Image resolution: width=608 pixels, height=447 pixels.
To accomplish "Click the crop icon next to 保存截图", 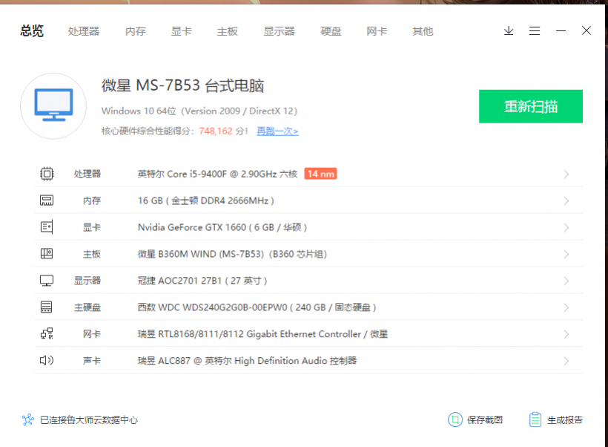I will coord(455,420).
